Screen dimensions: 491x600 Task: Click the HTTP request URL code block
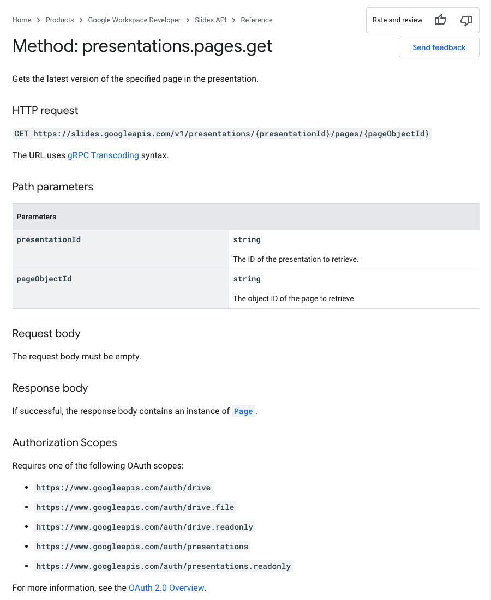[222, 134]
